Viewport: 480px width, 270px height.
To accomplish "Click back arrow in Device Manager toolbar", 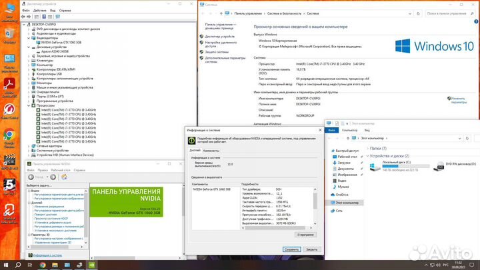I will point(23,17).
